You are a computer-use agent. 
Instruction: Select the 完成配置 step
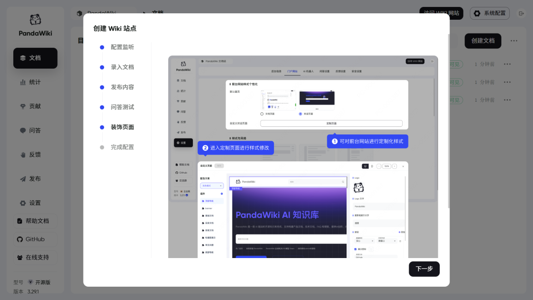[117, 148]
